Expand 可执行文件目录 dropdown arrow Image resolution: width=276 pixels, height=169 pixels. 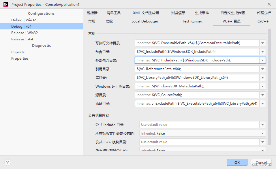pos(262,43)
